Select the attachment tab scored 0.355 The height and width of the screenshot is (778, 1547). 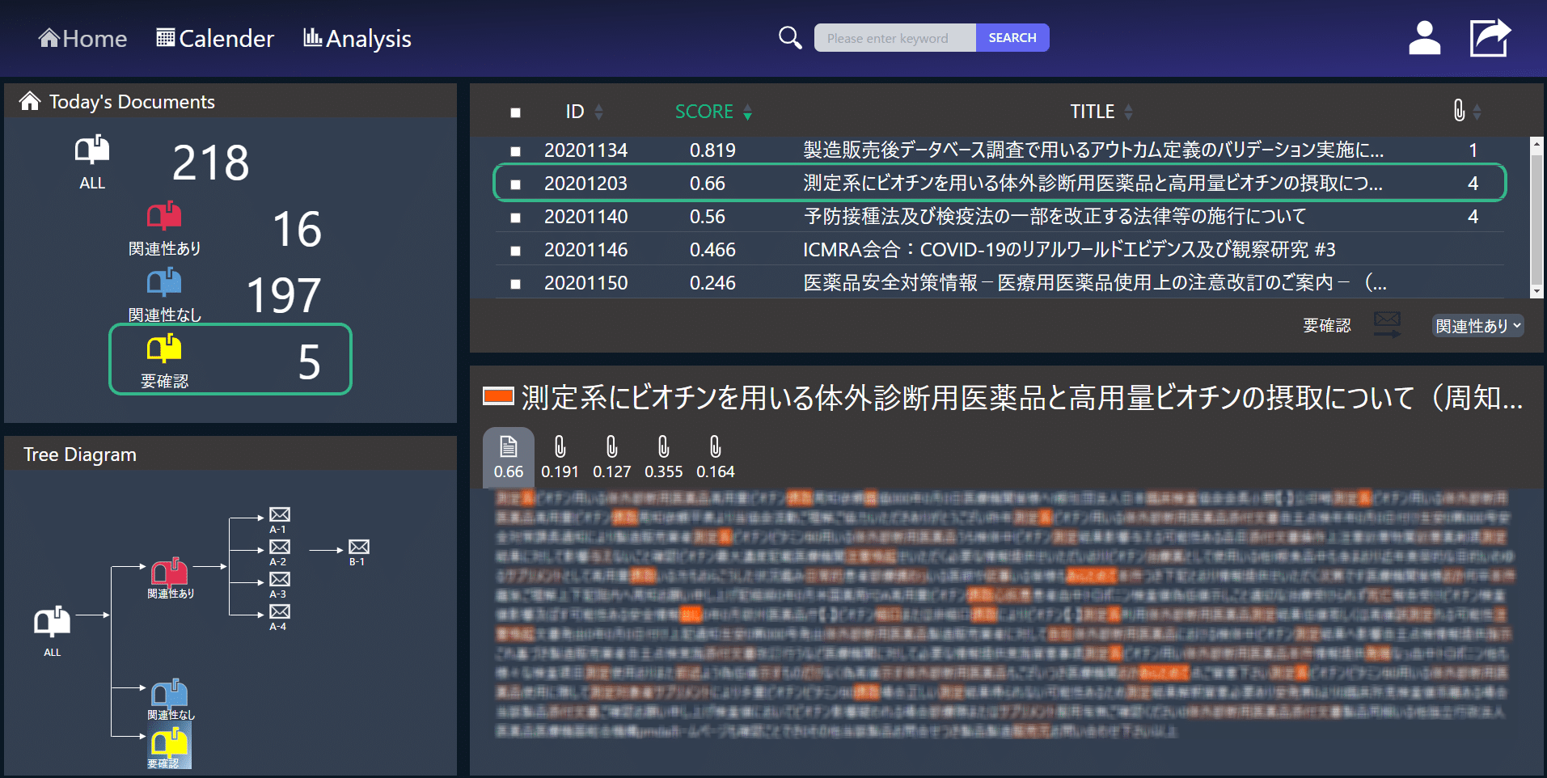(x=663, y=458)
